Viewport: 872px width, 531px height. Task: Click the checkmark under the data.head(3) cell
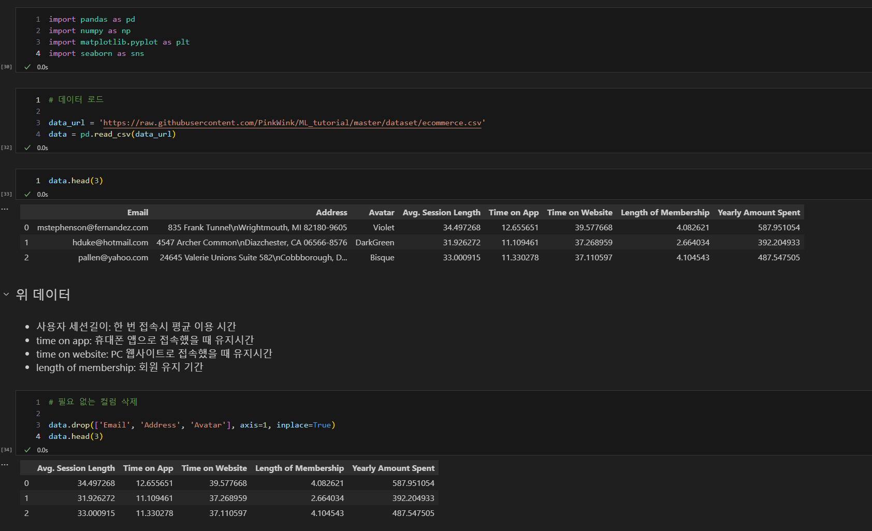click(27, 194)
